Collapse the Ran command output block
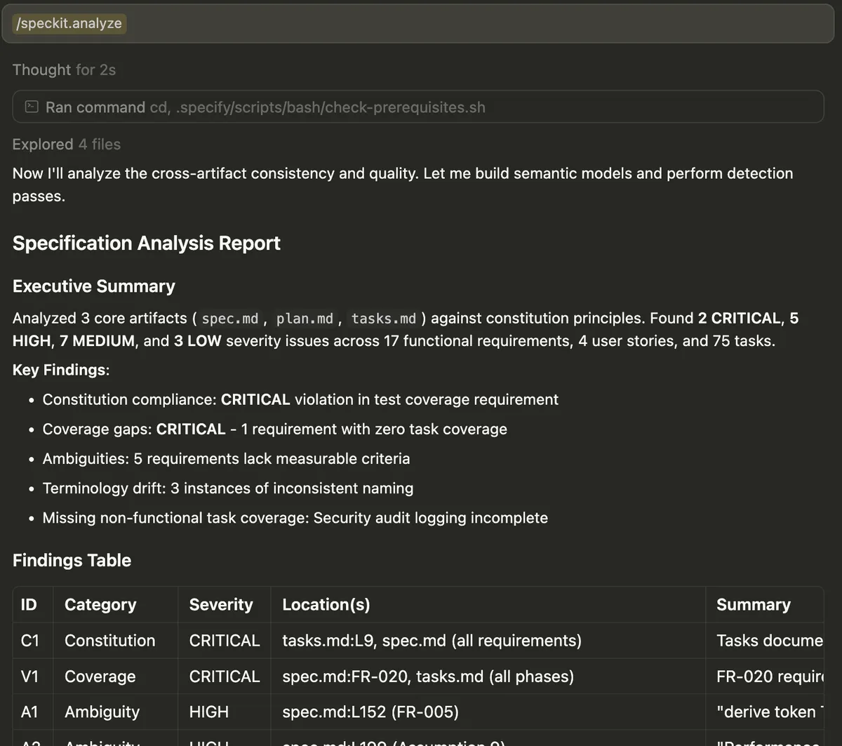 pyautogui.click(x=96, y=107)
